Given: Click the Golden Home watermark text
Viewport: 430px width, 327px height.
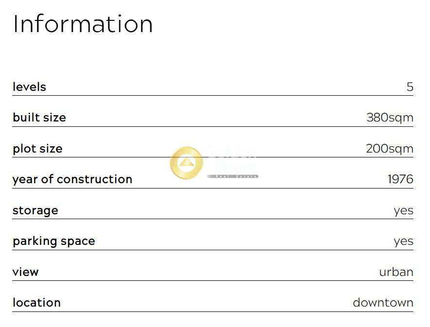Looking at the screenshot, I should [x=232, y=159].
